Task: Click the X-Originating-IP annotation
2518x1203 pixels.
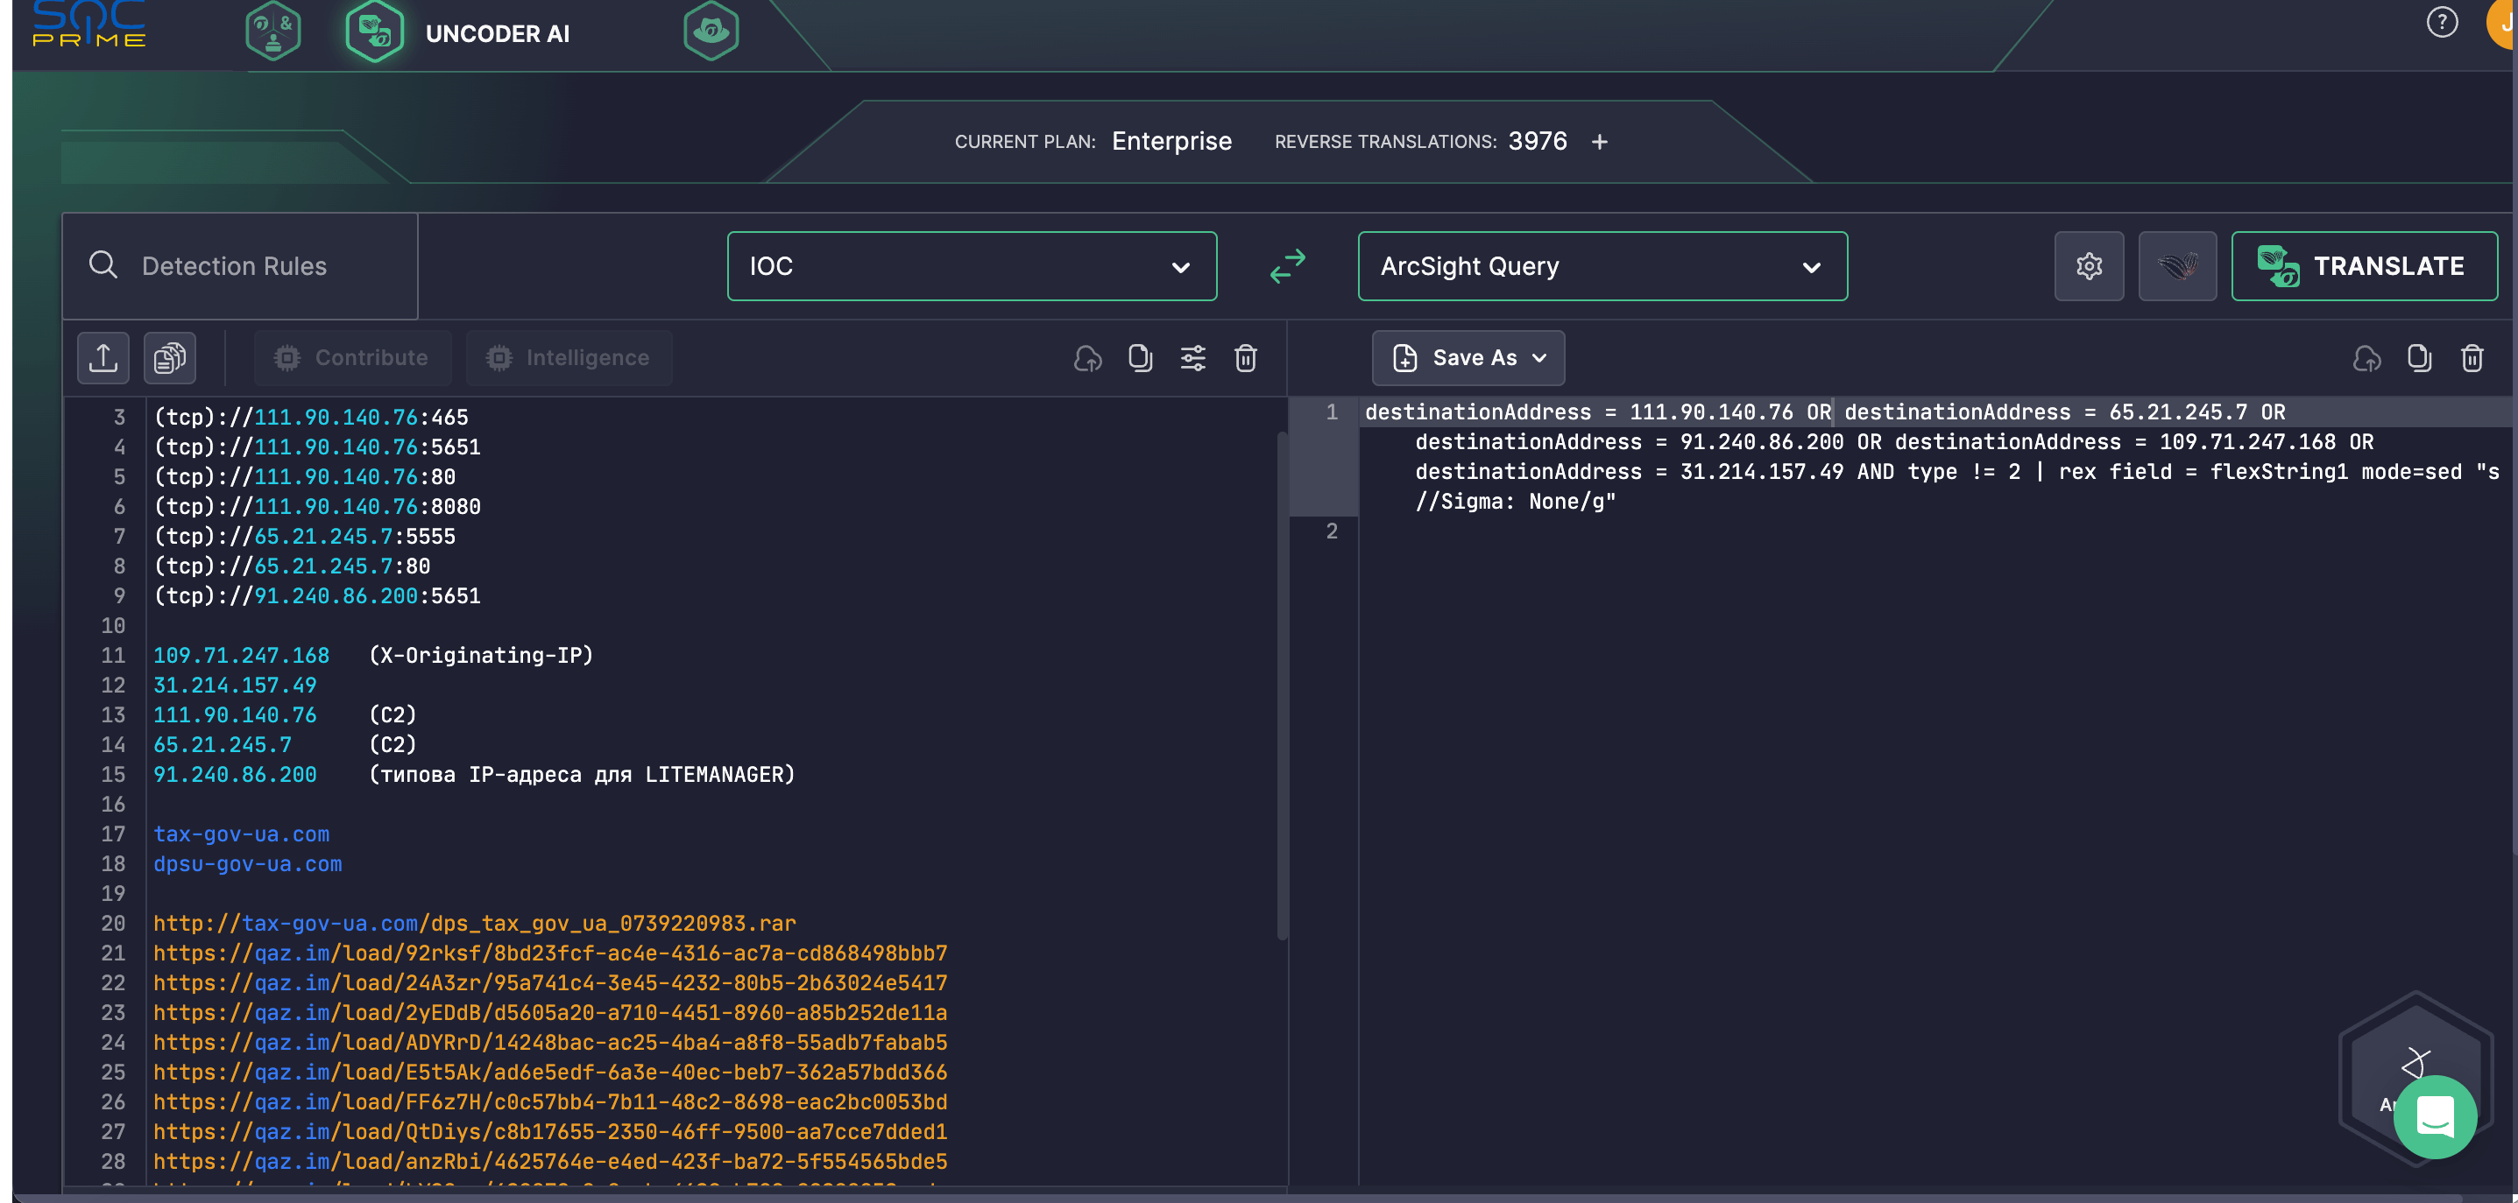Action: pos(481,655)
